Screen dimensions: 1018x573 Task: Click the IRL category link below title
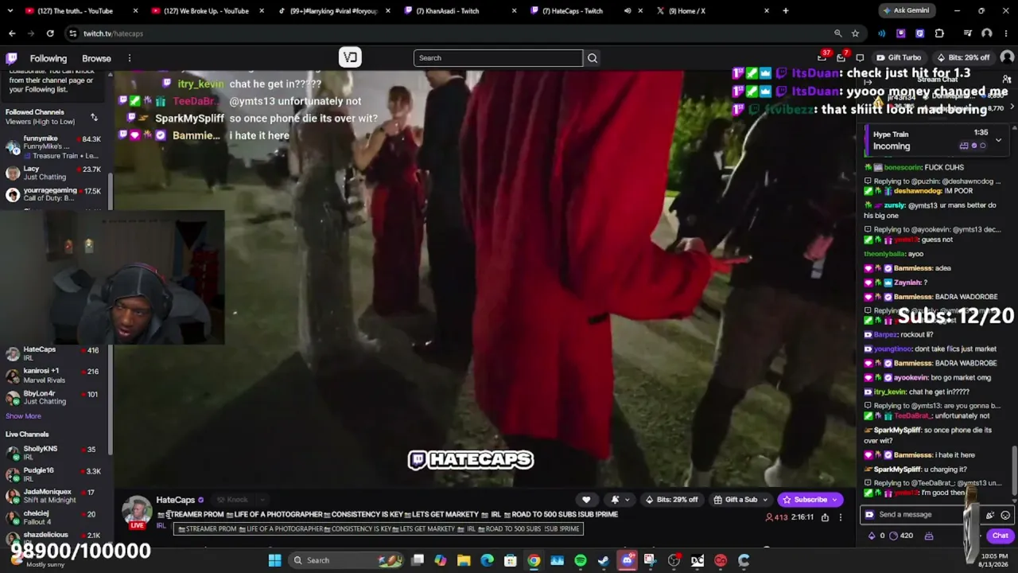click(161, 526)
